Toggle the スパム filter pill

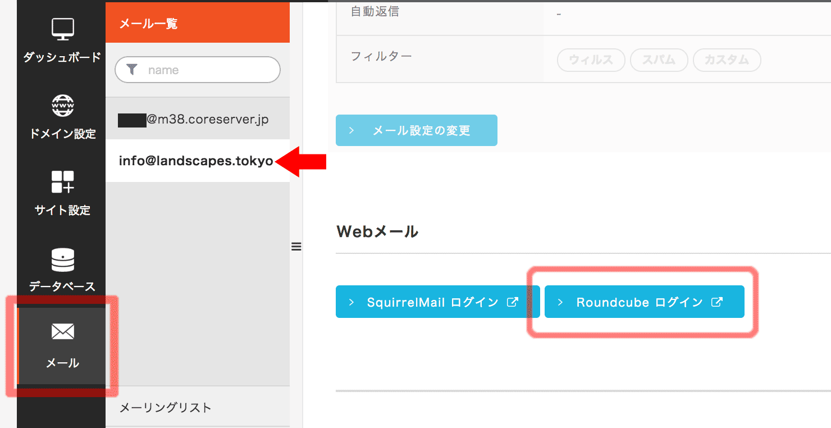click(659, 60)
